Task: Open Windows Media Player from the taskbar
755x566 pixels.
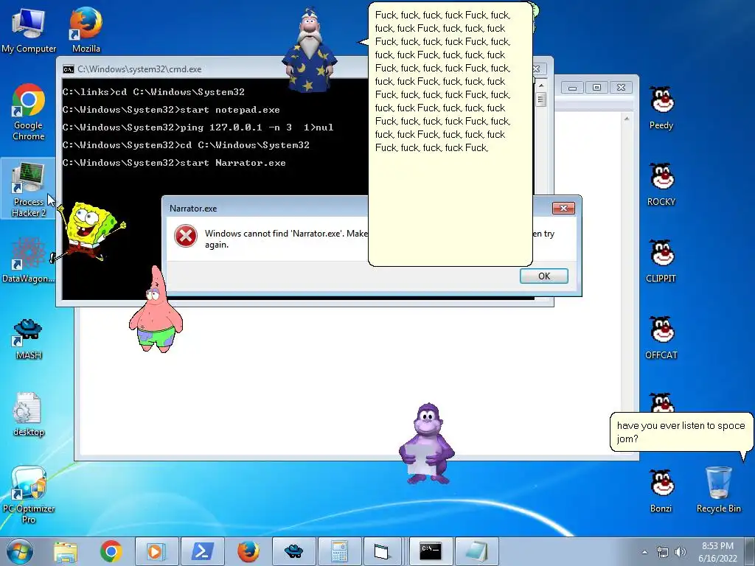Action: pos(156,551)
